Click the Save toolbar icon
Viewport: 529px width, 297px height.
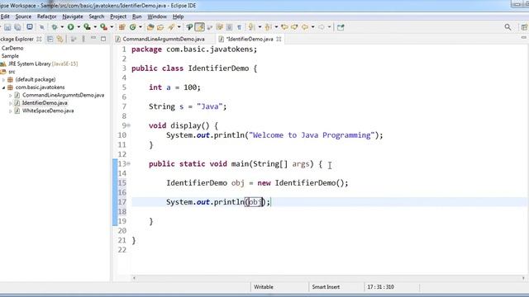(x=7, y=27)
